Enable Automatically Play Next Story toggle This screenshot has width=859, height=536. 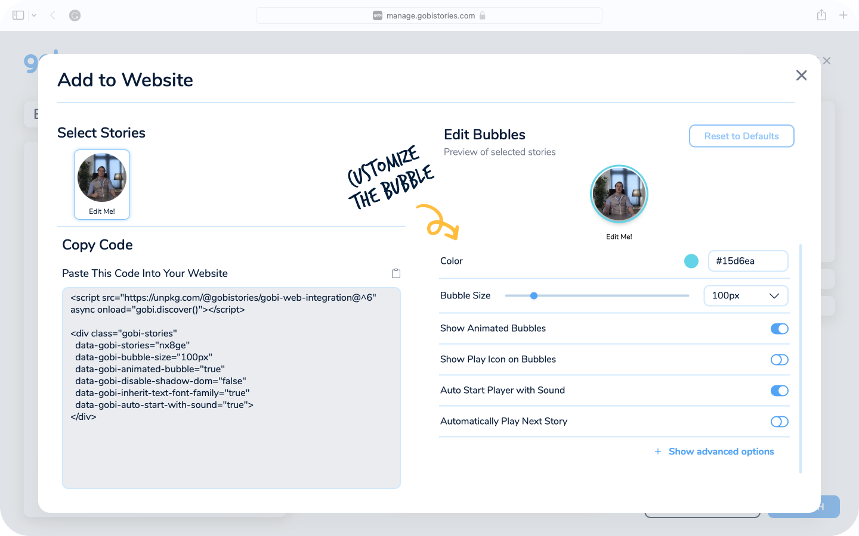[x=780, y=422]
